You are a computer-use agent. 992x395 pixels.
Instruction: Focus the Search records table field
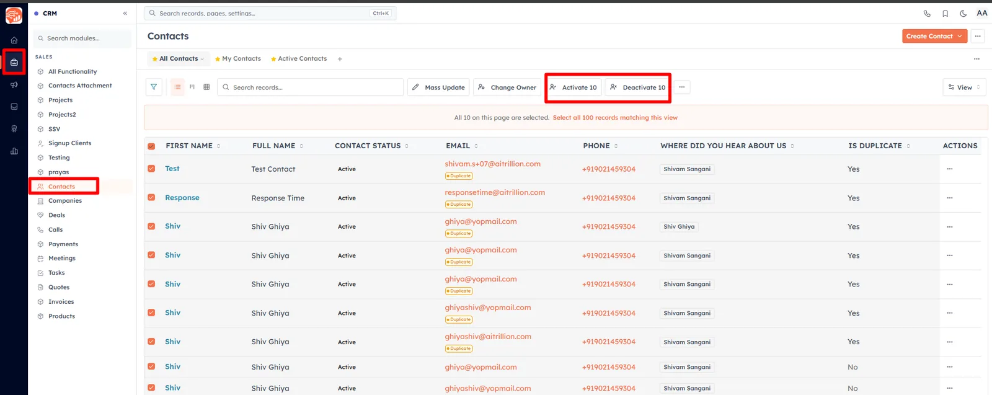[x=311, y=87]
